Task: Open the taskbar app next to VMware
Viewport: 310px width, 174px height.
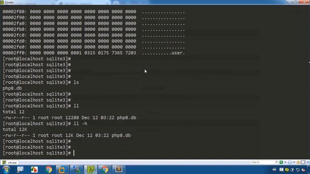Action: pos(77,170)
